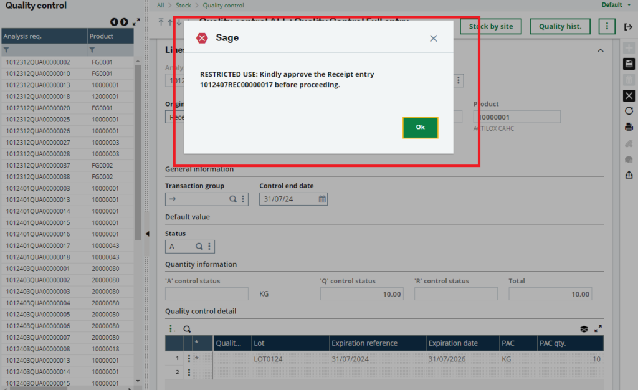Open row 1 actions menu in detail grid
Viewport: 638px width, 390px height.
pyautogui.click(x=189, y=358)
